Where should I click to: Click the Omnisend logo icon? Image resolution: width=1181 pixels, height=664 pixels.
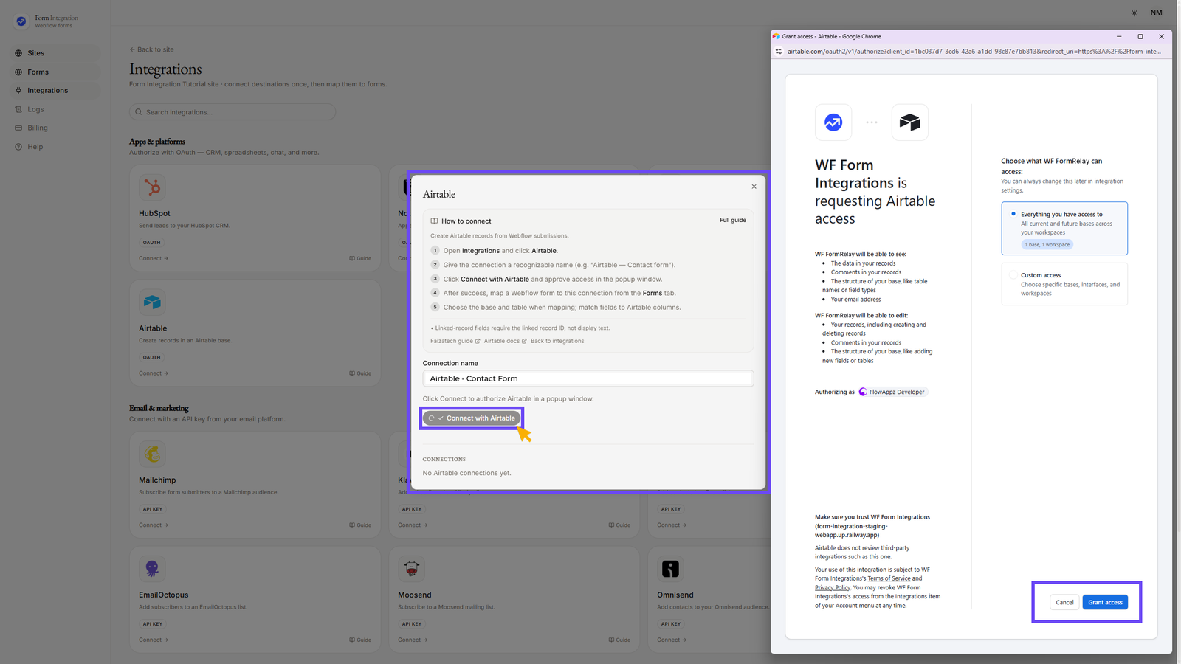click(x=670, y=569)
